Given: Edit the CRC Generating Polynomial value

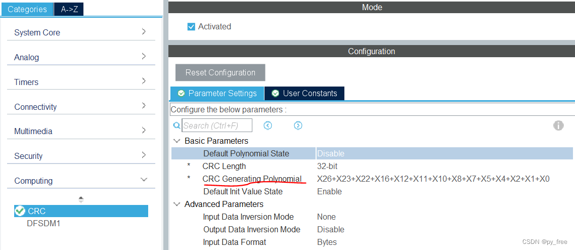Looking at the screenshot, I should (433, 179).
